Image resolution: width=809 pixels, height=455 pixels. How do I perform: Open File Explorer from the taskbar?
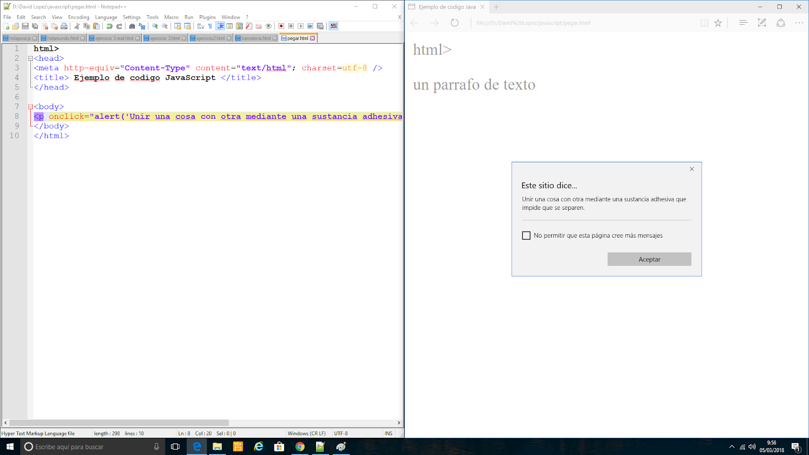pyautogui.click(x=217, y=447)
